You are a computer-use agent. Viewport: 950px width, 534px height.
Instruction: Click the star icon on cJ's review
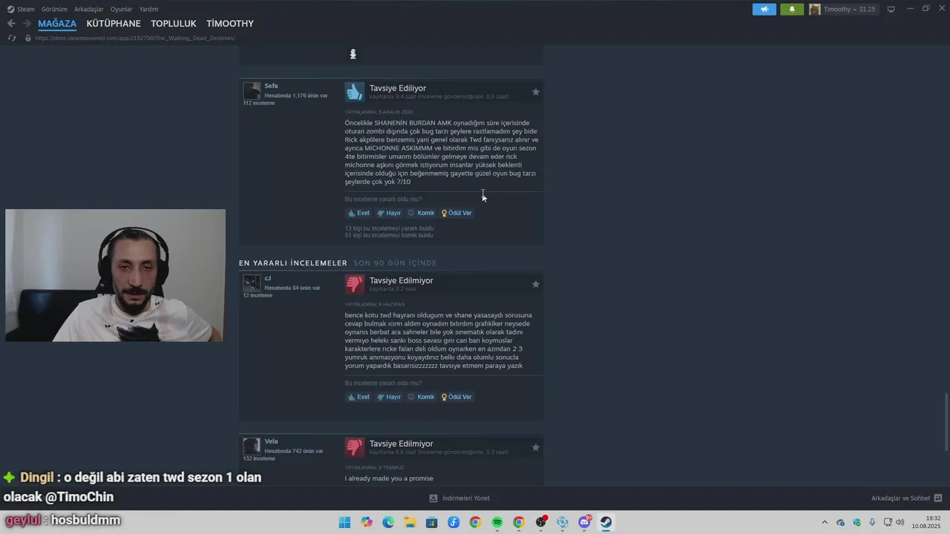coord(536,284)
